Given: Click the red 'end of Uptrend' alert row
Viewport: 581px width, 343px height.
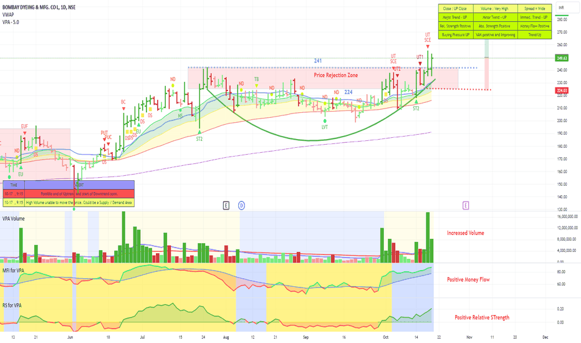Looking at the screenshot, I should pyautogui.click(x=69, y=194).
